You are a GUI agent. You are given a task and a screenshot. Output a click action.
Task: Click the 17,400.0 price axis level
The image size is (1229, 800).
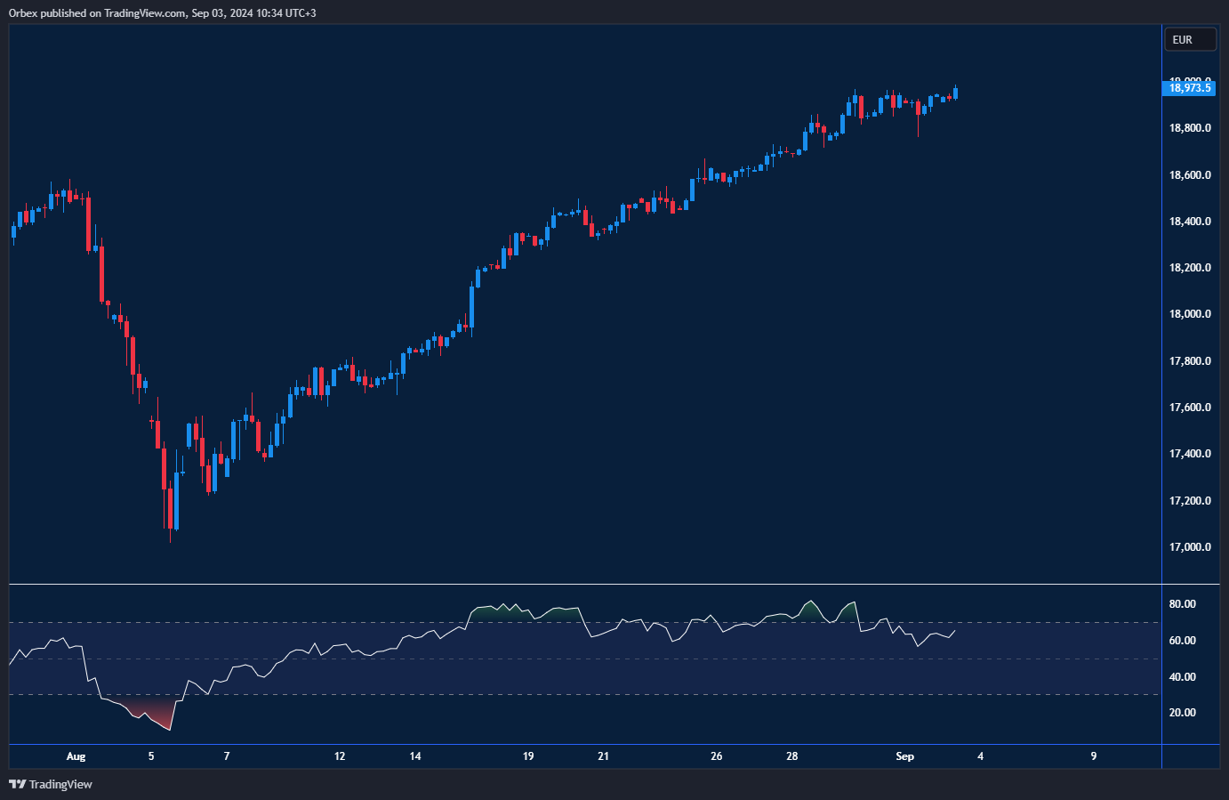click(x=1189, y=454)
